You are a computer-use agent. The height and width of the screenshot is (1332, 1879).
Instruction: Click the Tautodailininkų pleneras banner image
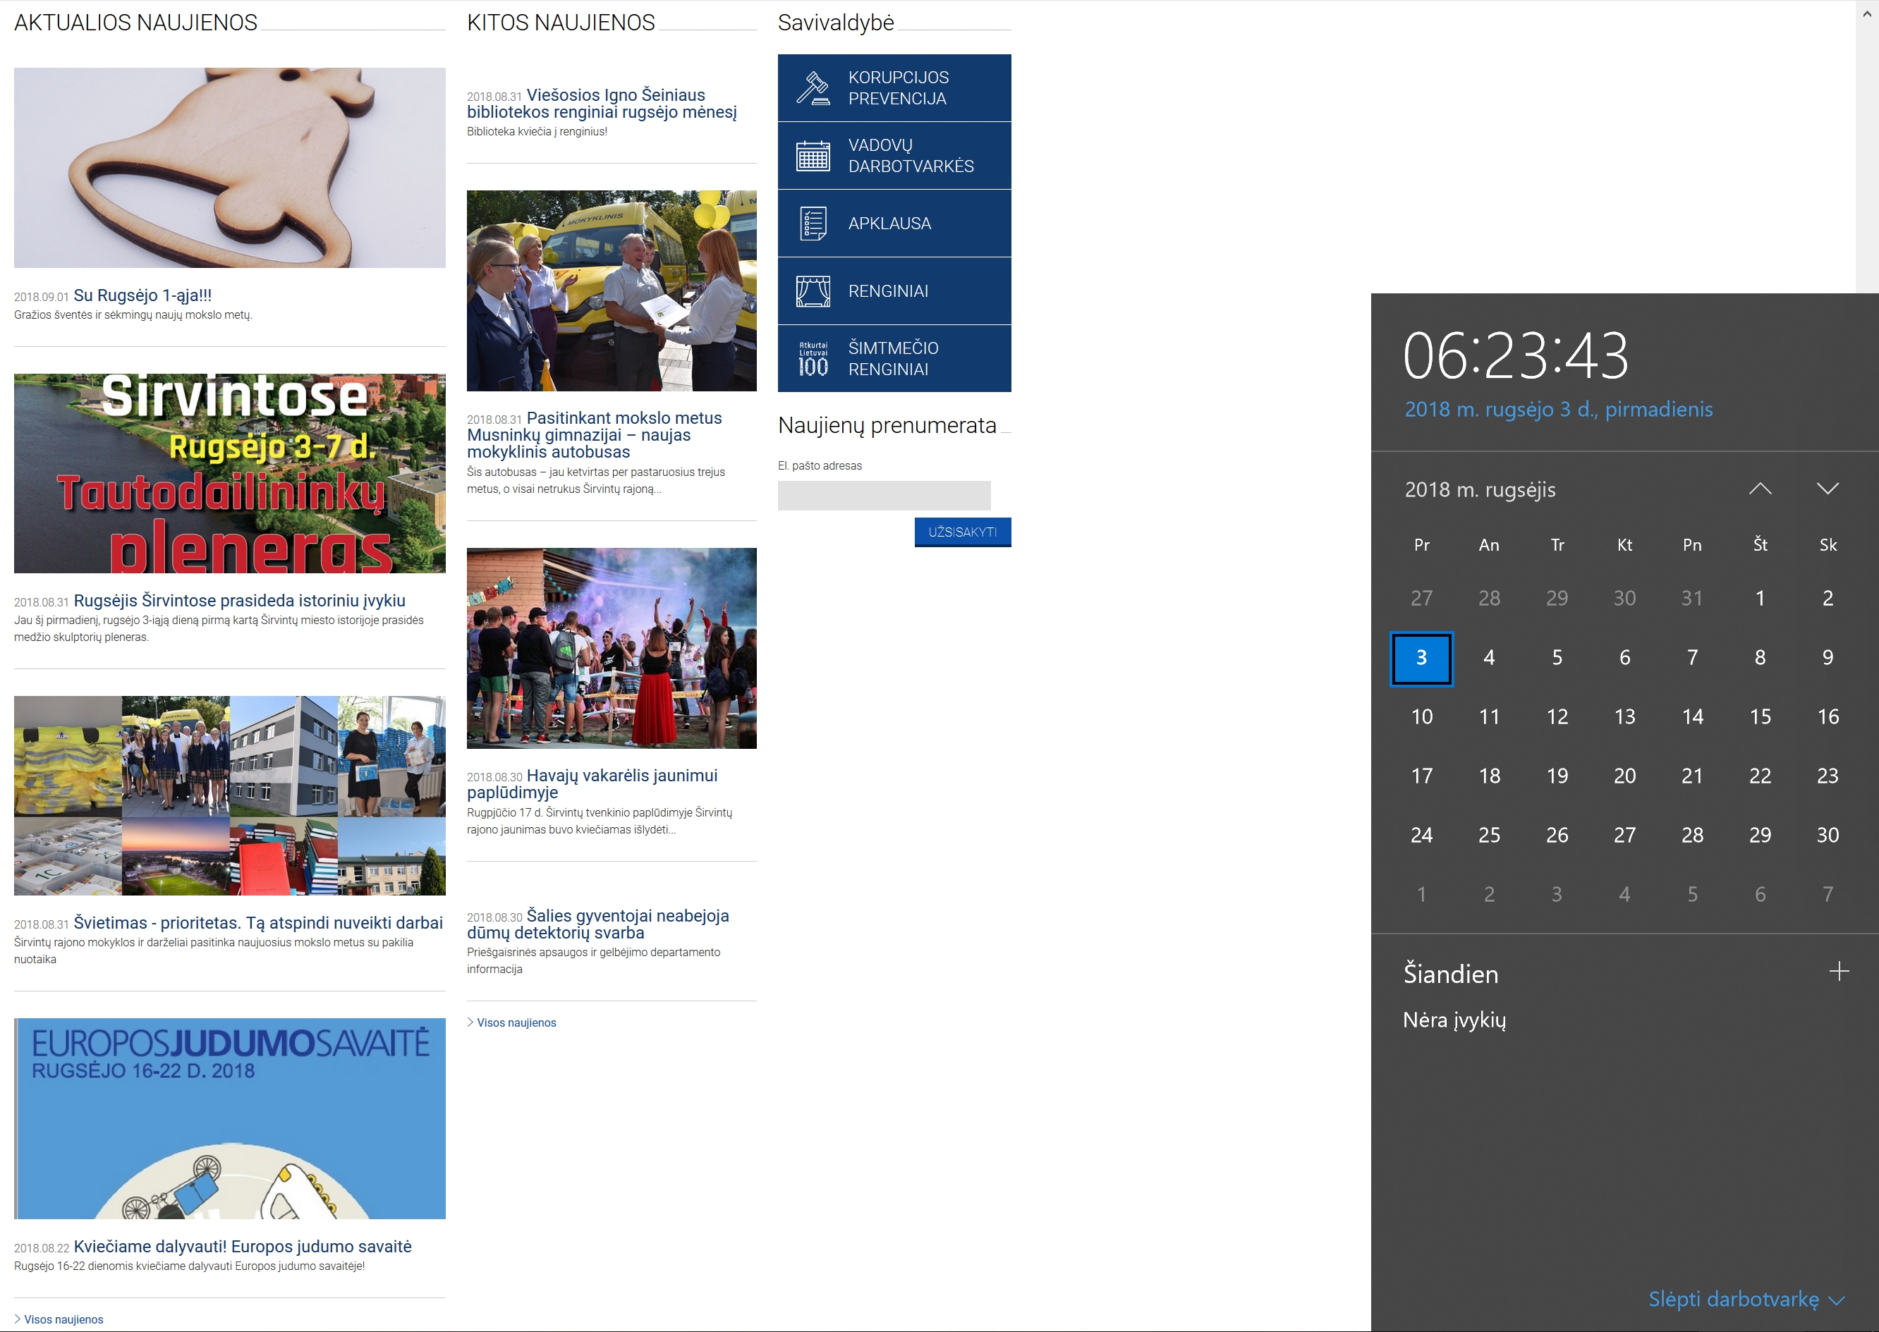click(230, 473)
